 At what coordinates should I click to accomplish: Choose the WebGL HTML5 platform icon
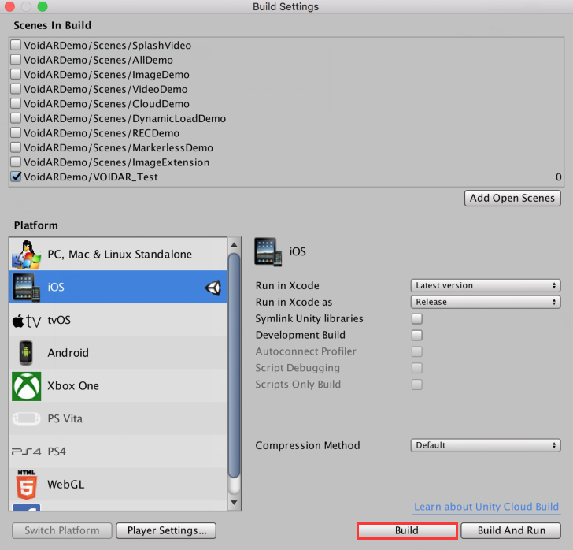click(x=27, y=484)
